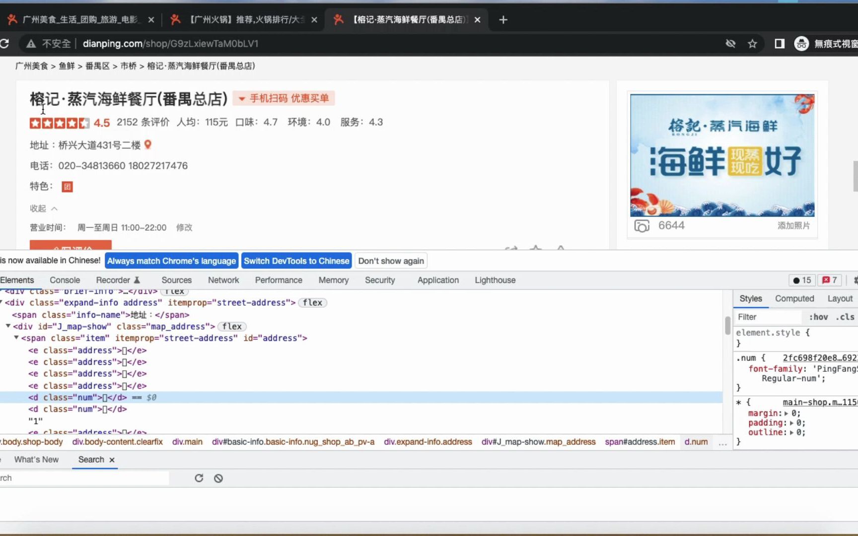The height and width of the screenshot is (536, 858).
Task: Click the five-star rating icons
Action: click(60, 123)
